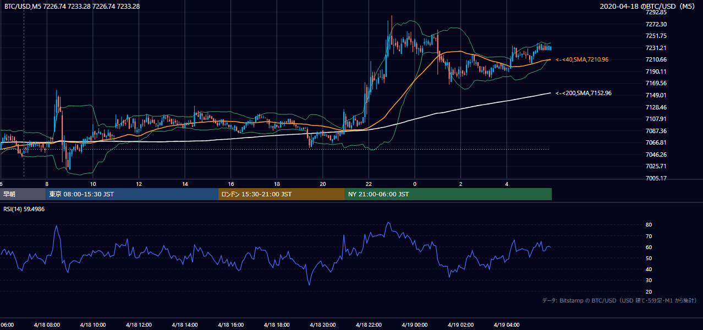Click hour label 0 beneath the candlesticks
This screenshot has height=330, width=703.
[415, 184]
